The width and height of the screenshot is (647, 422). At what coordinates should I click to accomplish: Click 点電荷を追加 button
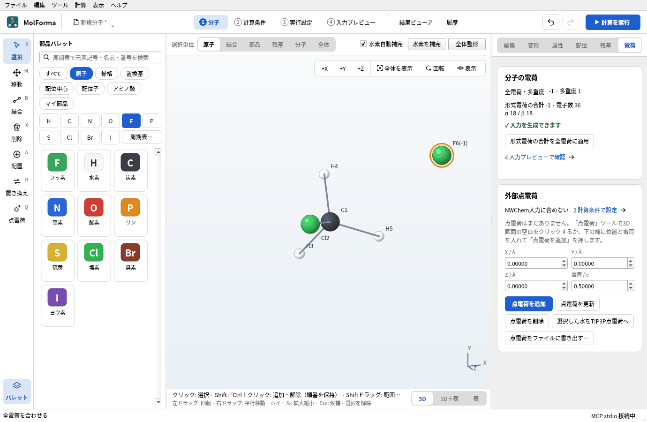(529, 304)
